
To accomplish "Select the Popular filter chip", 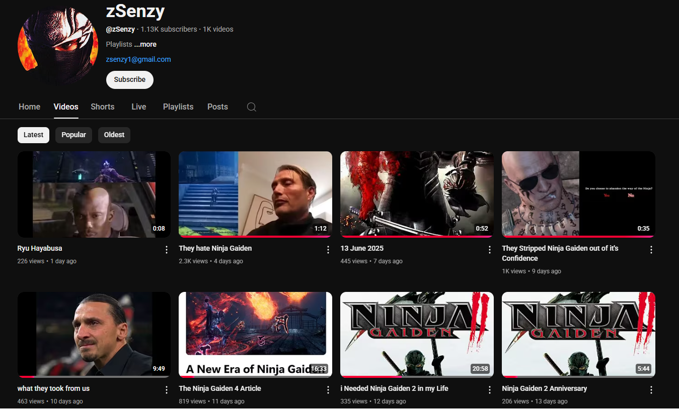I will click(73, 135).
